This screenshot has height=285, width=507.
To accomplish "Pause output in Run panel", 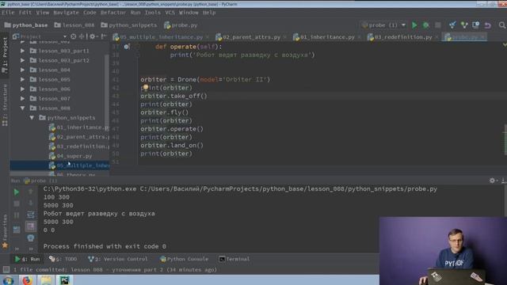I will pyautogui.click(x=16, y=215).
